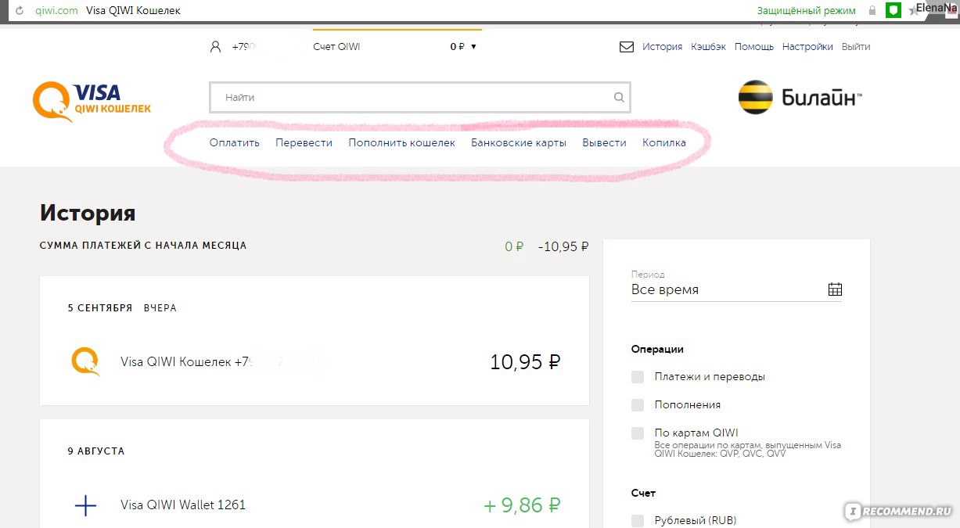
Task: Open the calendar icon in Период field
Action: pos(835,289)
